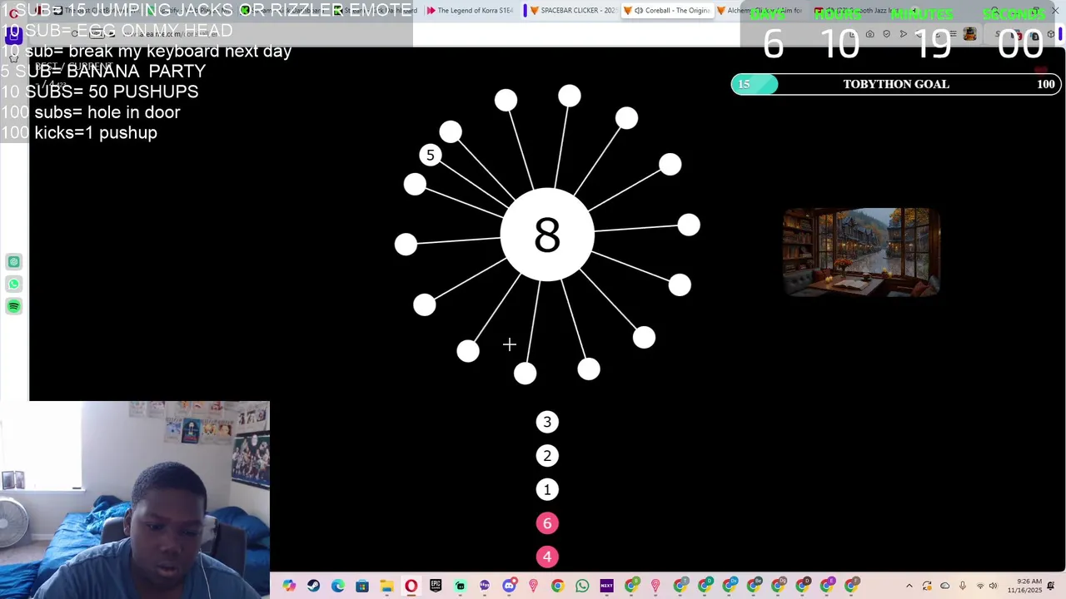Screen dimensions: 1066x599
Task: Mute audio on the Coreball tab
Action: pyautogui.click(x=639, y=11)
